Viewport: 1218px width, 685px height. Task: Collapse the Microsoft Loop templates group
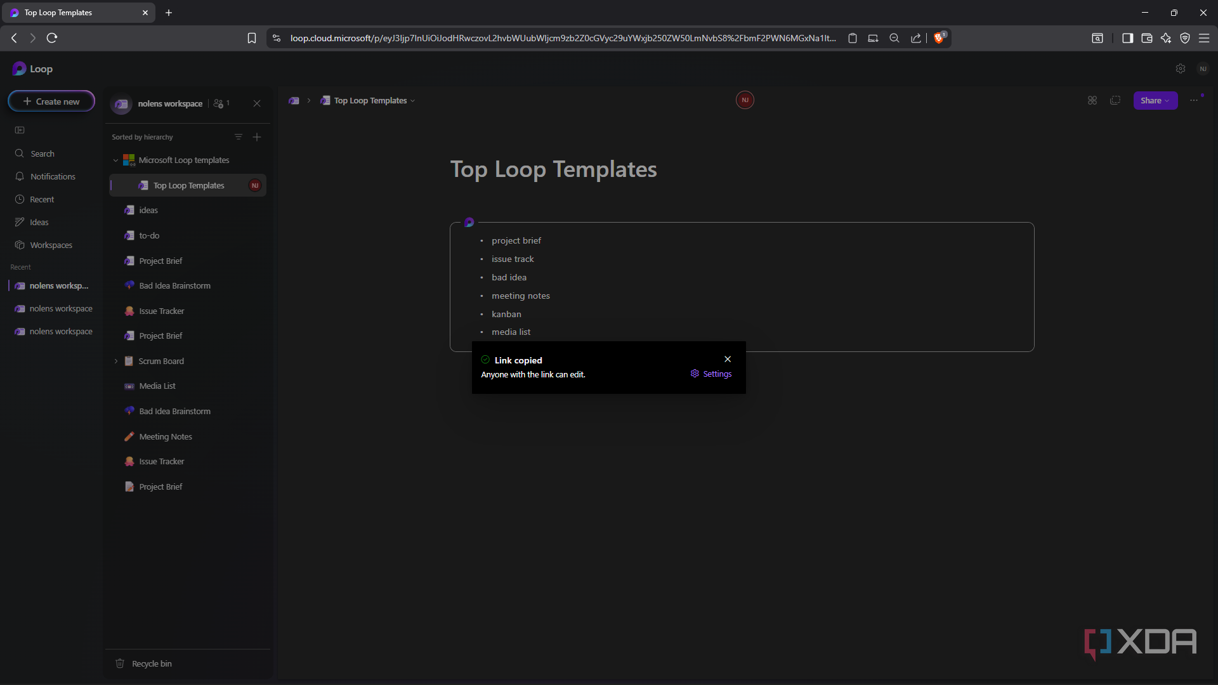[115, 160]
